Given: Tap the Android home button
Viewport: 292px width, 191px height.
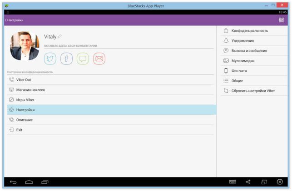Looking at the screenshot, I should 29,182.
